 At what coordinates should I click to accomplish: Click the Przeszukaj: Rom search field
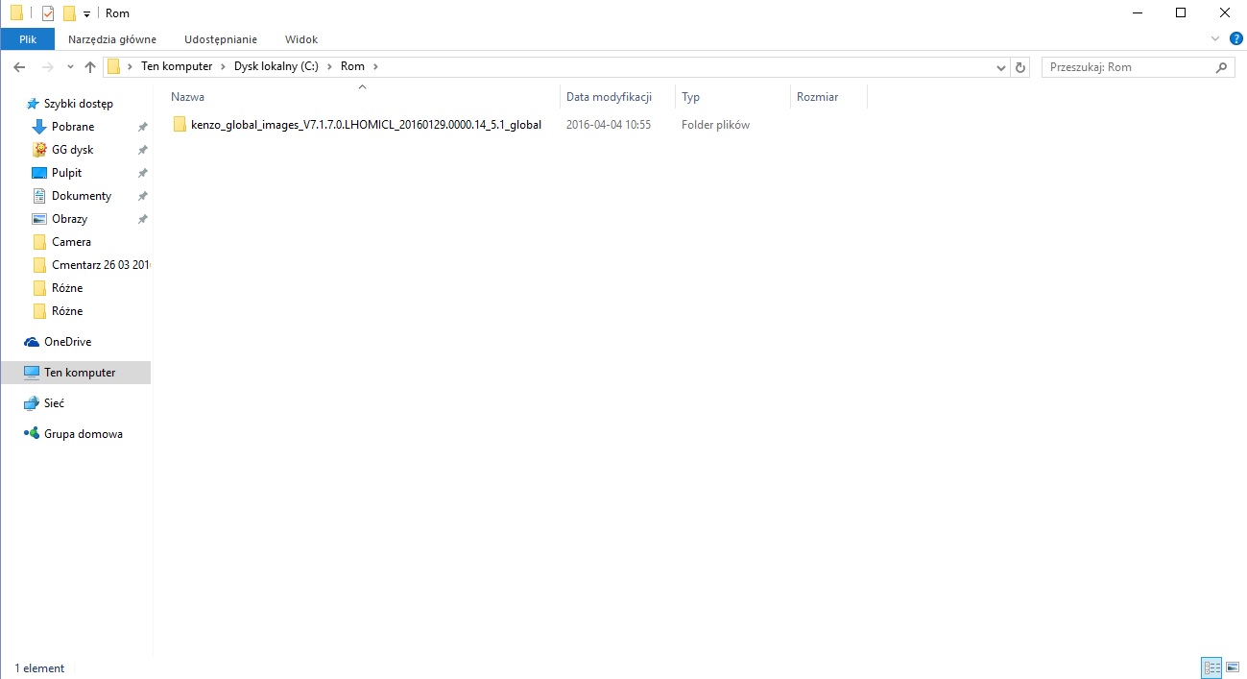coord(1128,67)
